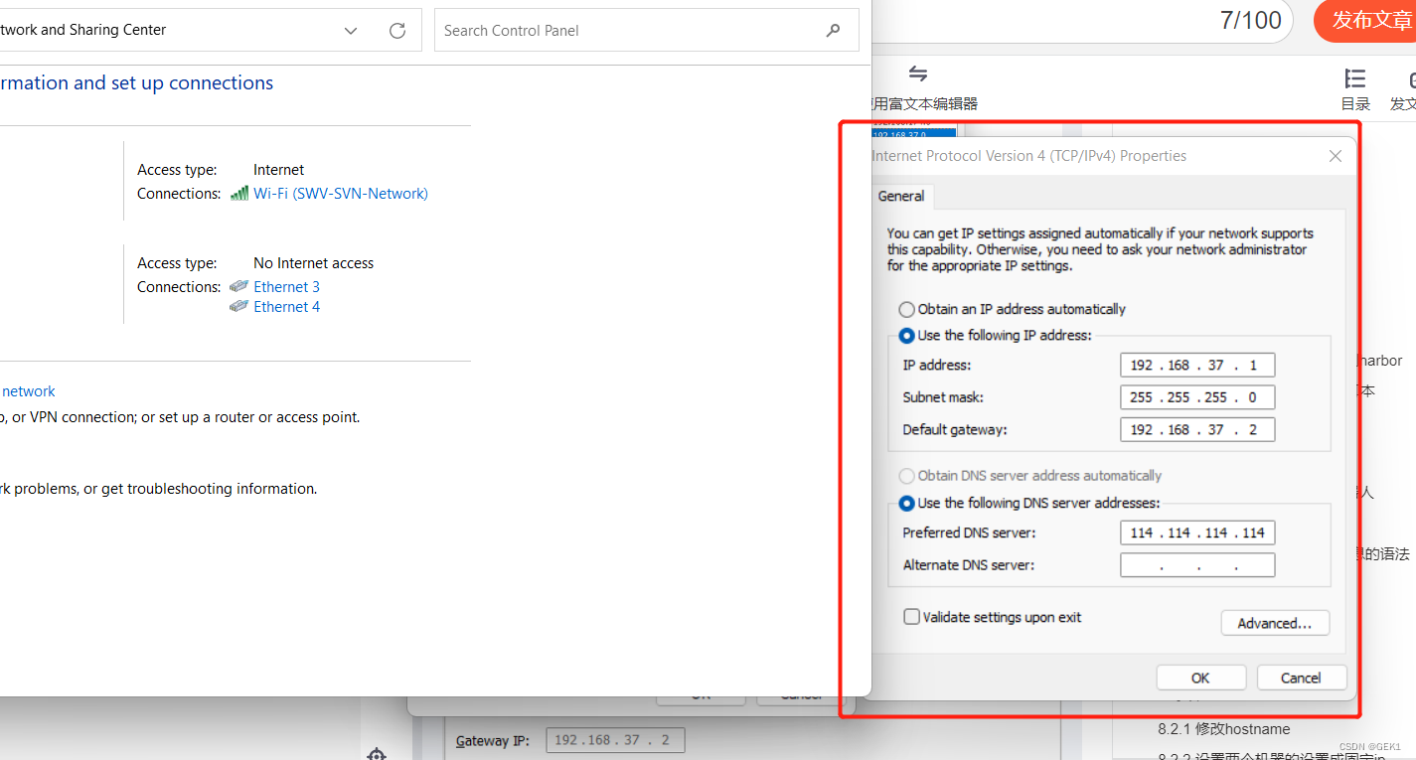This screenshot has width=1416, height=760.
Task: Click the No Internet access text
Action: [313, 263]
